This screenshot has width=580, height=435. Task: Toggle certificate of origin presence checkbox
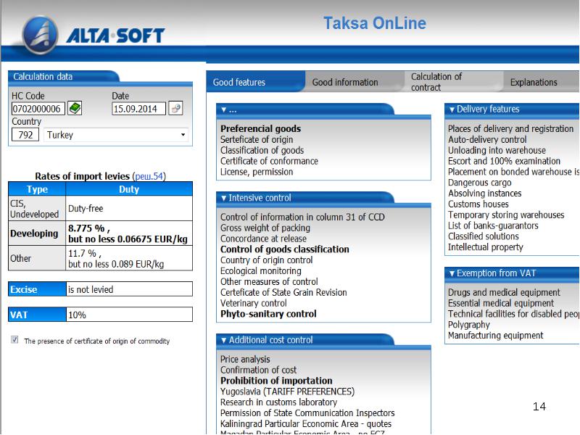click(14, 339)
